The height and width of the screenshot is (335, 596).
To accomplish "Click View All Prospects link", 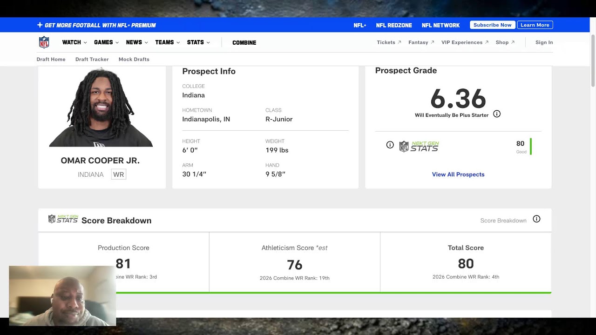I will (458, 174).
